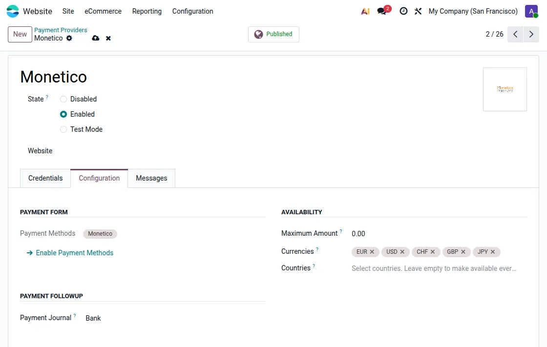Remove the USD currency tag

(402, 252)
